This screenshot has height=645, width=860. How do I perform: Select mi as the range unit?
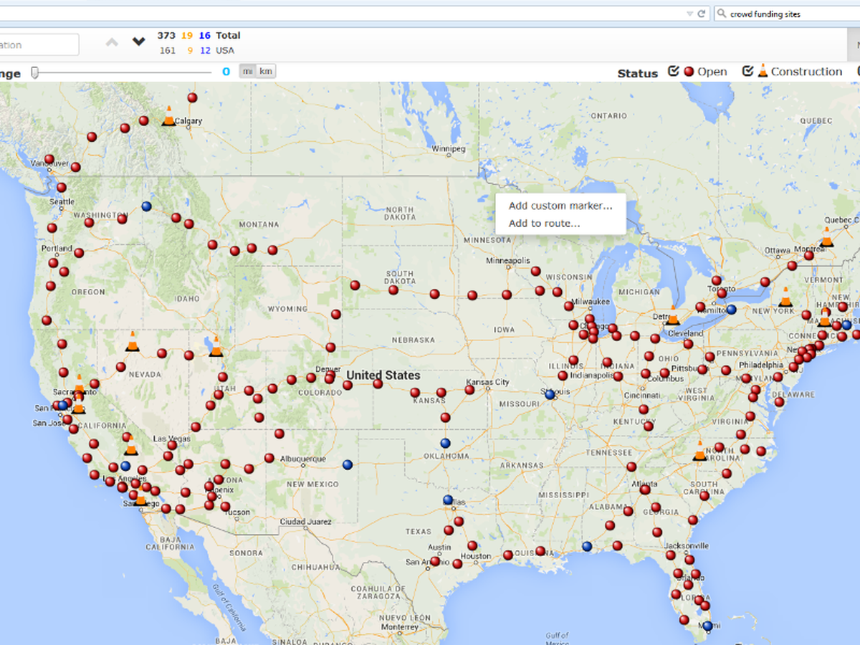pos(247,71)
